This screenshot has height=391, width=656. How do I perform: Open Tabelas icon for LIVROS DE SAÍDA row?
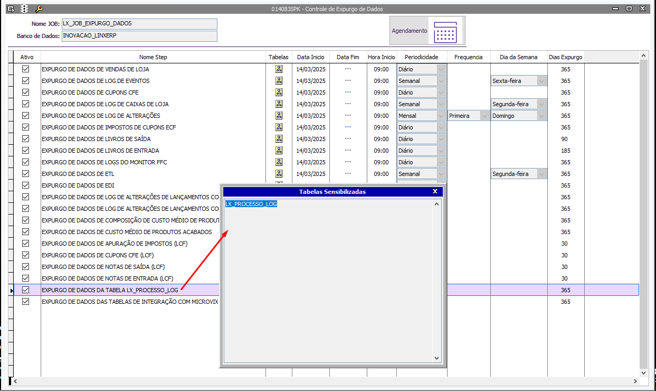click(279, 139)
